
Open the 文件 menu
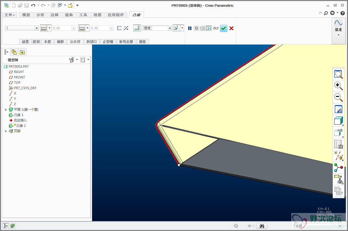click(x=10, y=15)
